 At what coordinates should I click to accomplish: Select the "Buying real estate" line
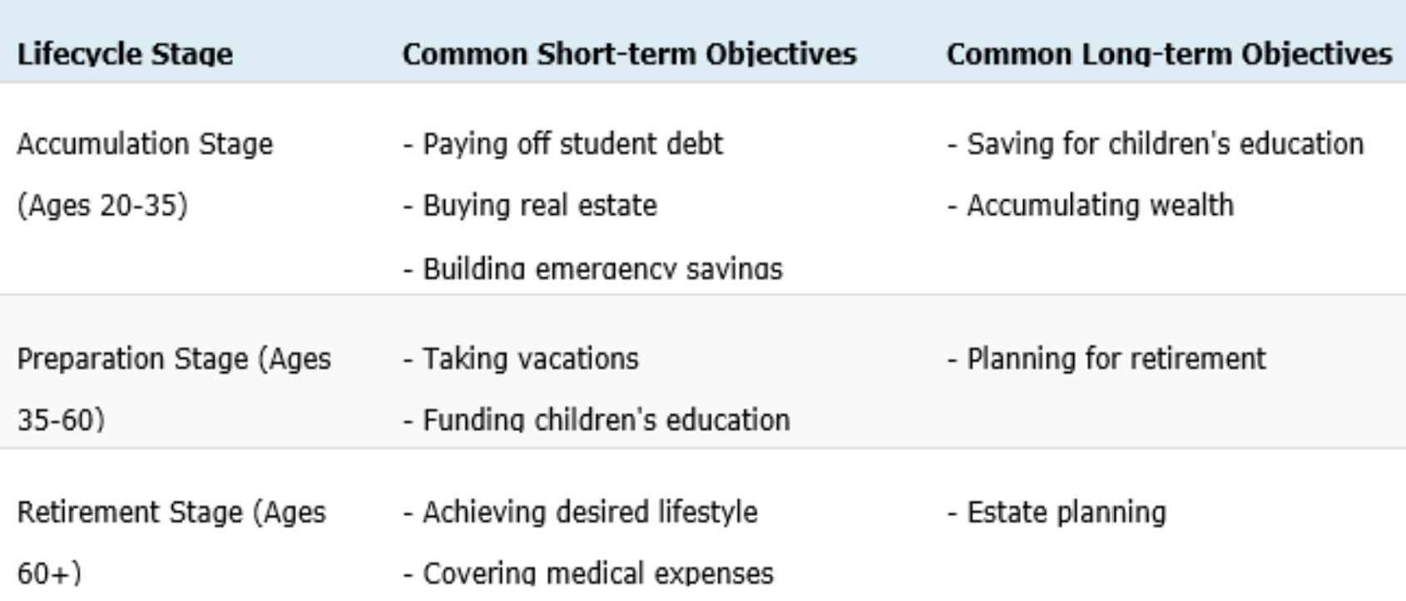(x=539, y=206)
